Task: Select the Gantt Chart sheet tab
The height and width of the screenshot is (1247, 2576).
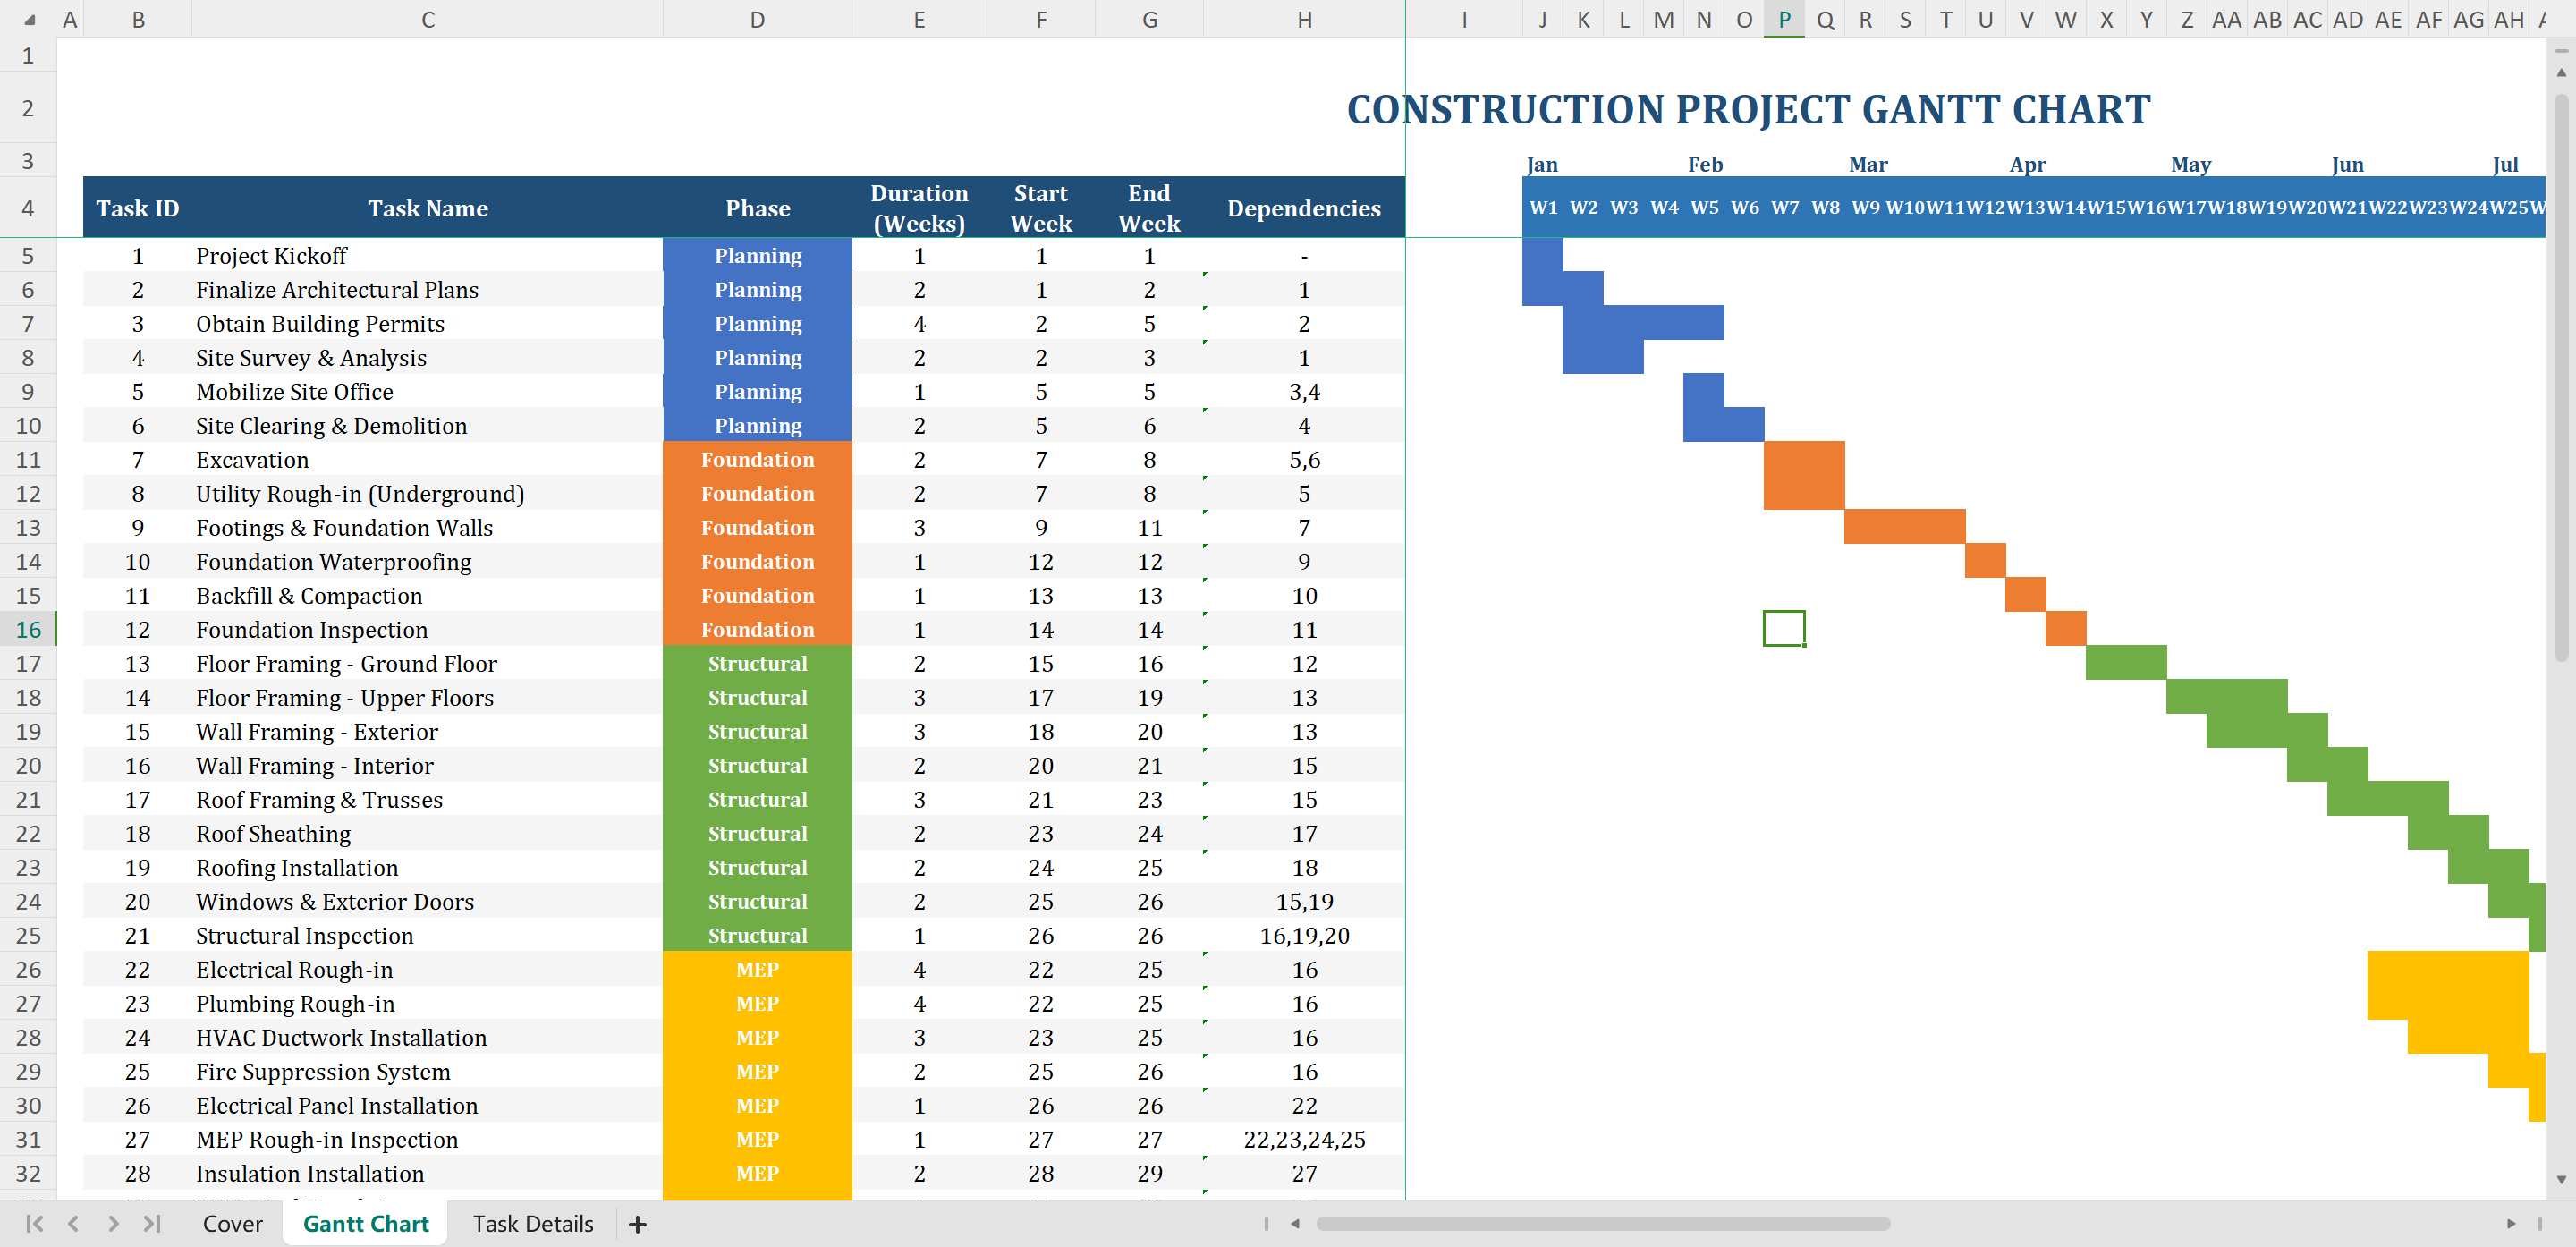Action: pos(365,1223)
